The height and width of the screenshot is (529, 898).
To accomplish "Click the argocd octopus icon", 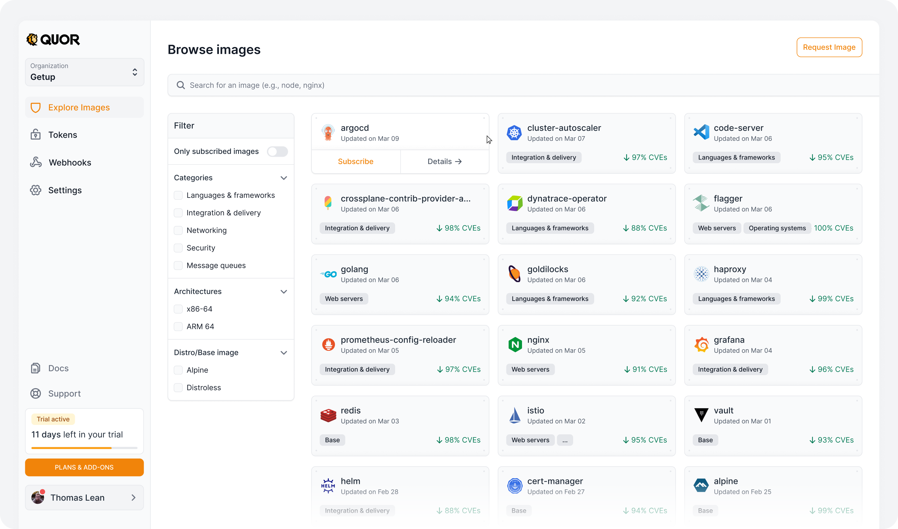I will [x=328, y=133].
